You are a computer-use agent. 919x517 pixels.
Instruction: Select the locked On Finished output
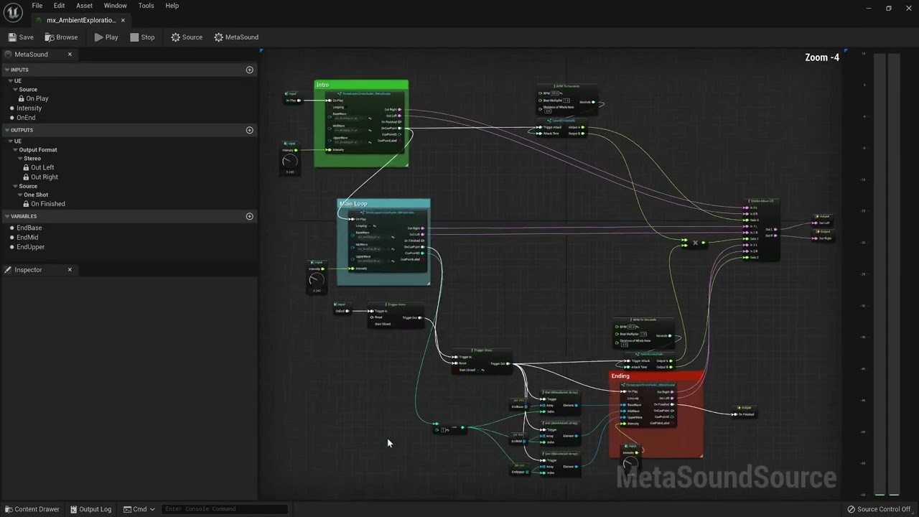(44, 204)
